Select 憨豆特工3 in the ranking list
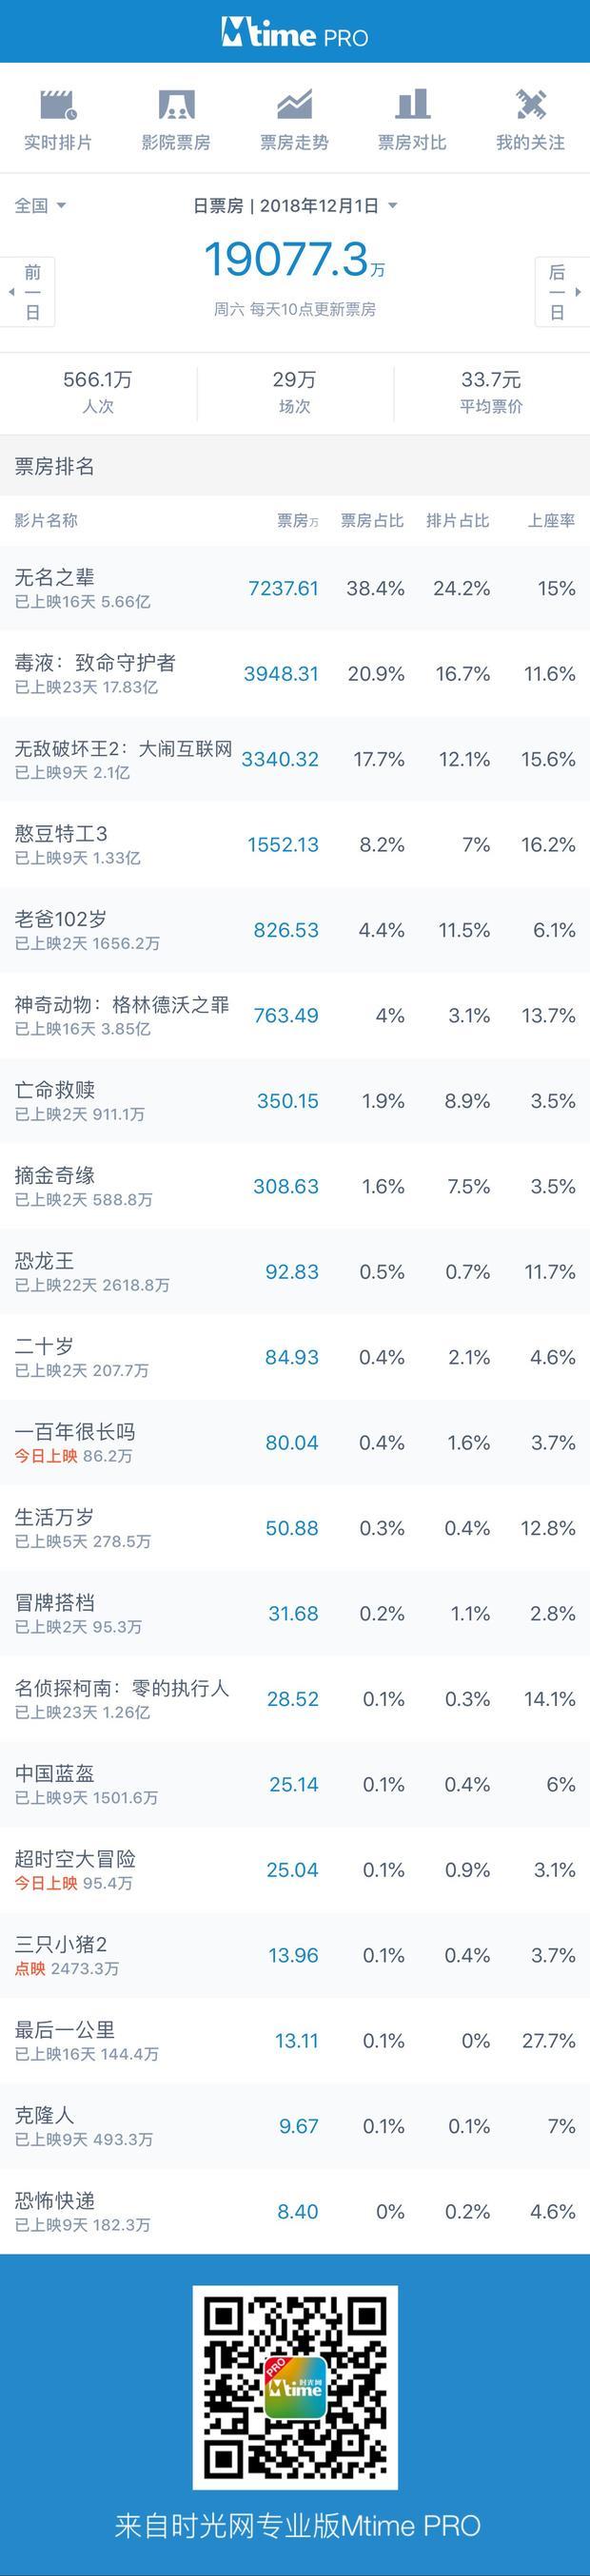The height and width of the screenshot is (2576, 590). [295, 844]
